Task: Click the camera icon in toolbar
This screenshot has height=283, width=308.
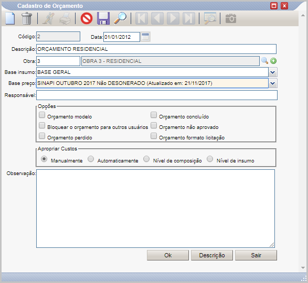Action: 231,18
